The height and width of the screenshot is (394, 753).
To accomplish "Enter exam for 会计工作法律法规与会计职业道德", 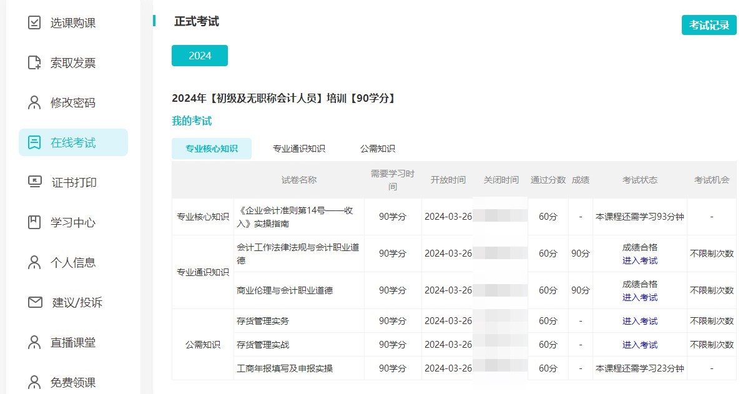I will click(639, 260).
